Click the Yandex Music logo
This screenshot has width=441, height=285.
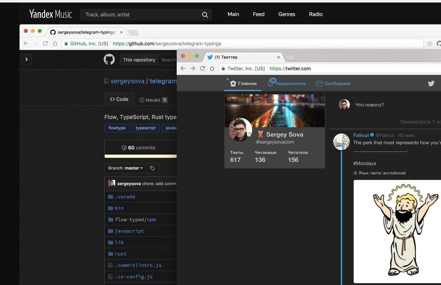(51, 14)
